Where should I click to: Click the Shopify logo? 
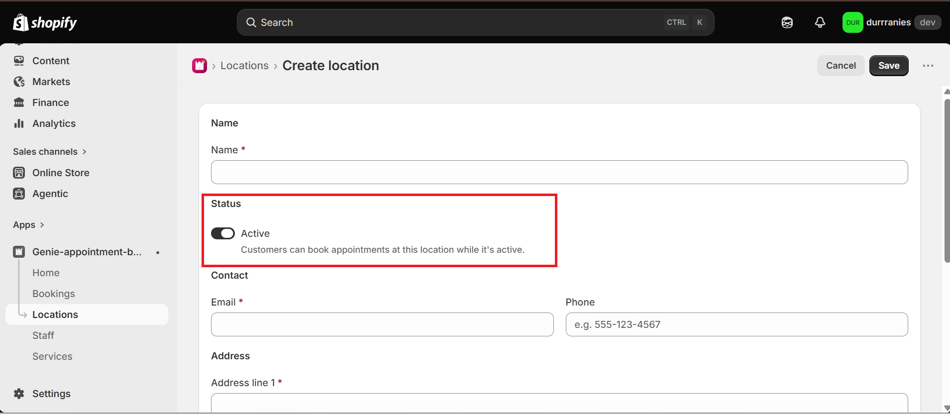pyautogui.click(x=45, y=22)
